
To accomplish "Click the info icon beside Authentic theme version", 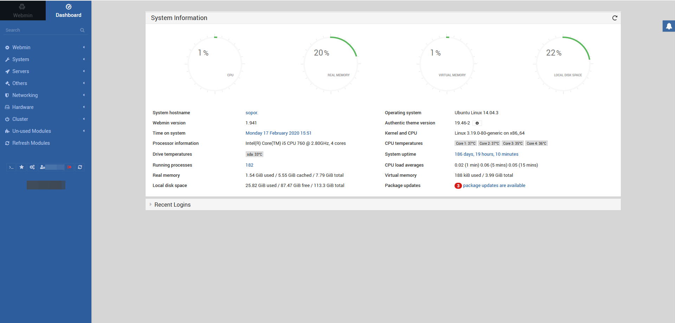I will [x=477, y=123].
